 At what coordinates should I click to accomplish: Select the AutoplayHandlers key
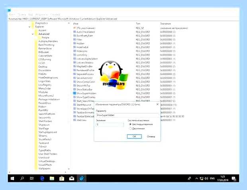coord(48,41)
